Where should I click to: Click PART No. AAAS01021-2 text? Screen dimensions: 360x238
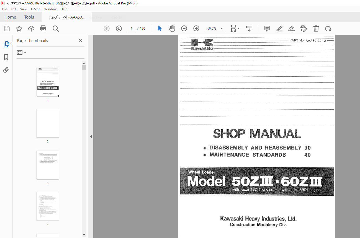(308, 40)
